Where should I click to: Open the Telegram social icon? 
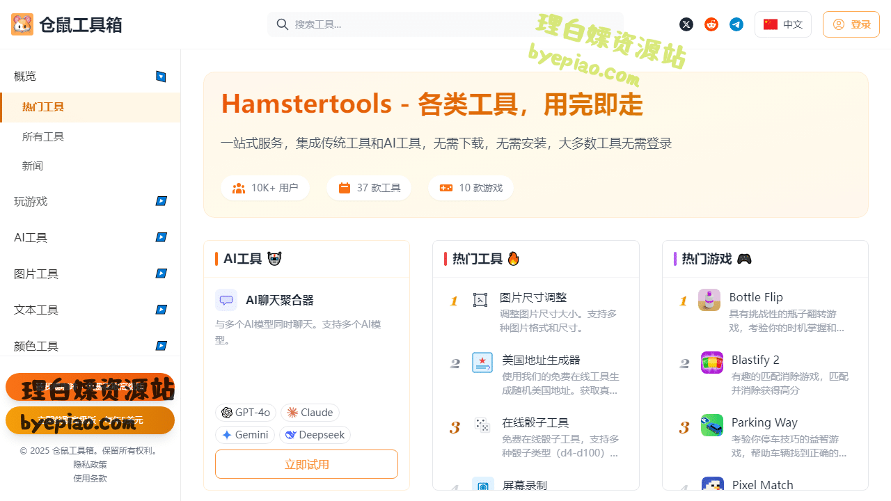click(736, 24)
